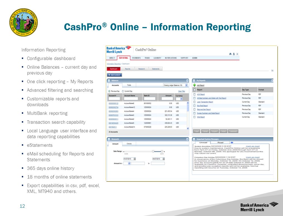Select the Dashboard sub-tab
283x216 pixels.
[x=114, y=69]
